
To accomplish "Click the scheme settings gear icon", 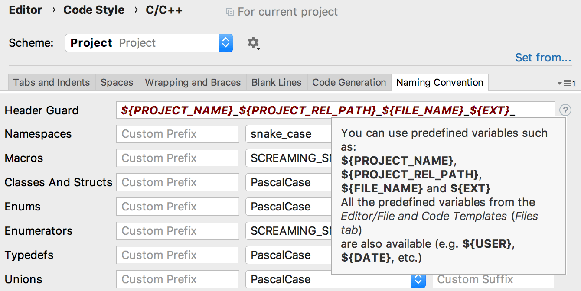I will coord(253,43).
